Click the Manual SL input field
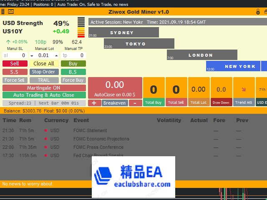Screen dimensions: 267x200 (15, 55)
